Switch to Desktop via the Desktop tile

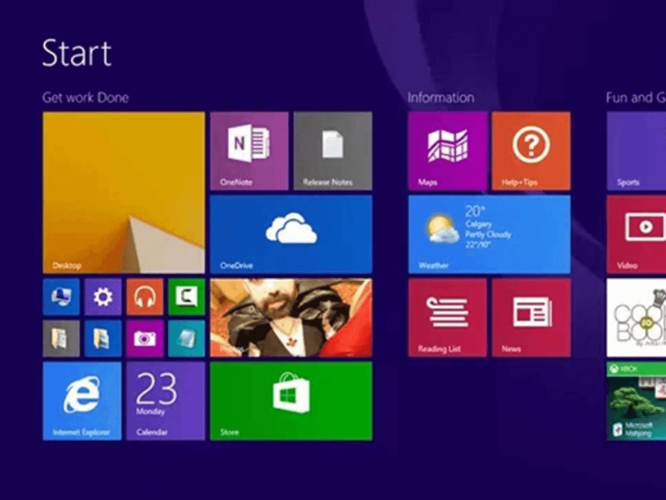click(x=122, y=192)
